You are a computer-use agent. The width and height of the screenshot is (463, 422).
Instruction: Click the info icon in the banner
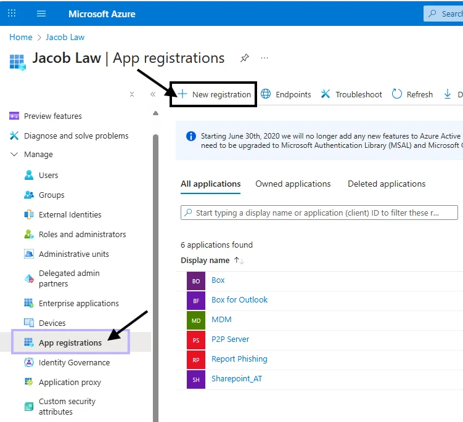(191, 136)
